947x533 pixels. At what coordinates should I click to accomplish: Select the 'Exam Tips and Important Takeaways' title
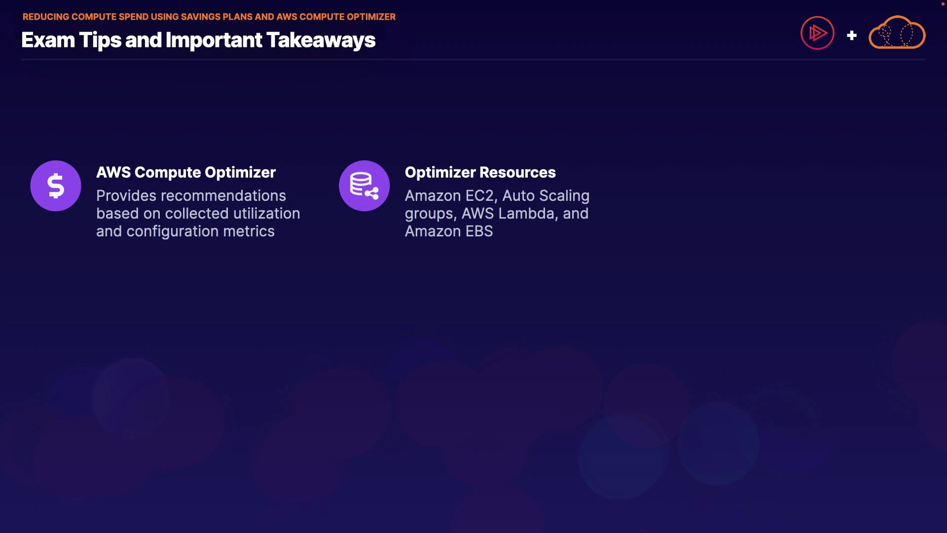click(198, 40)
